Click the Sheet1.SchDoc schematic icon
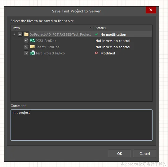Viewport: 168px width, 167px height. [x=32, y=47]
